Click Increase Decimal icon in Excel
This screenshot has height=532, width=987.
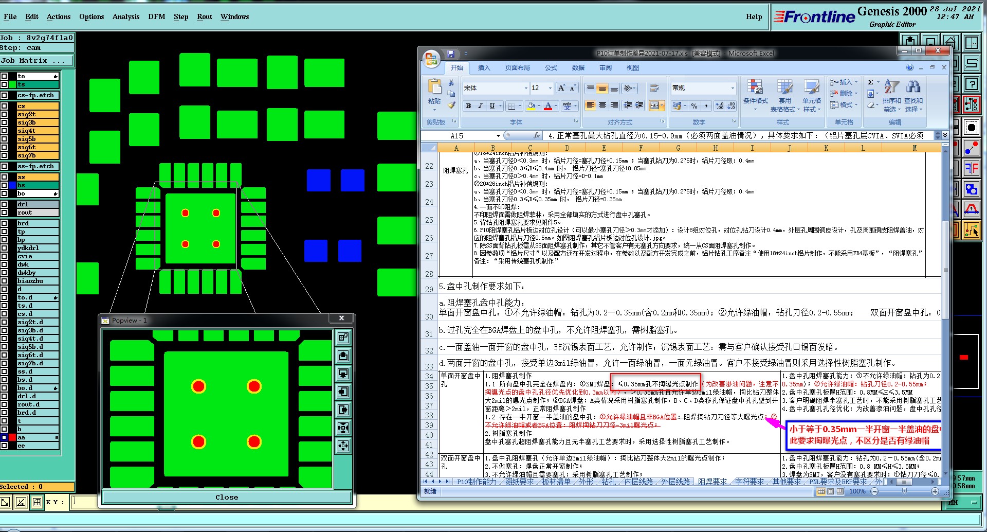click(720, 106)
